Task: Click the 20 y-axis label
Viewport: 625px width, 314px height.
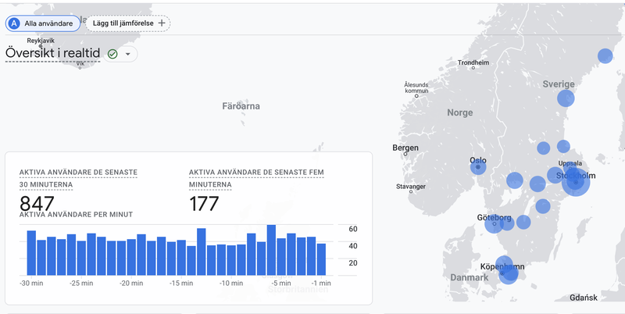Action: (353, 263)
